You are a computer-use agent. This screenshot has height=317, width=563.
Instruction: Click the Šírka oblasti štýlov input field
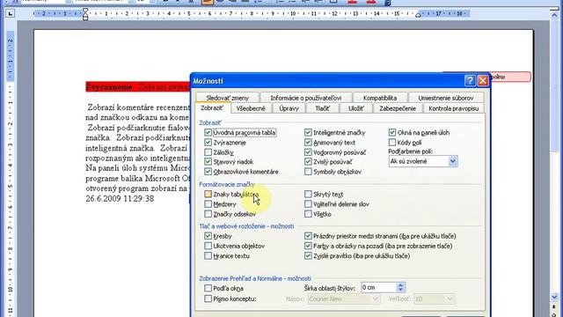point(378,288)
